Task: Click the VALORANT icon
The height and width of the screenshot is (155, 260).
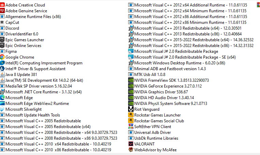Action: (131, 144)
